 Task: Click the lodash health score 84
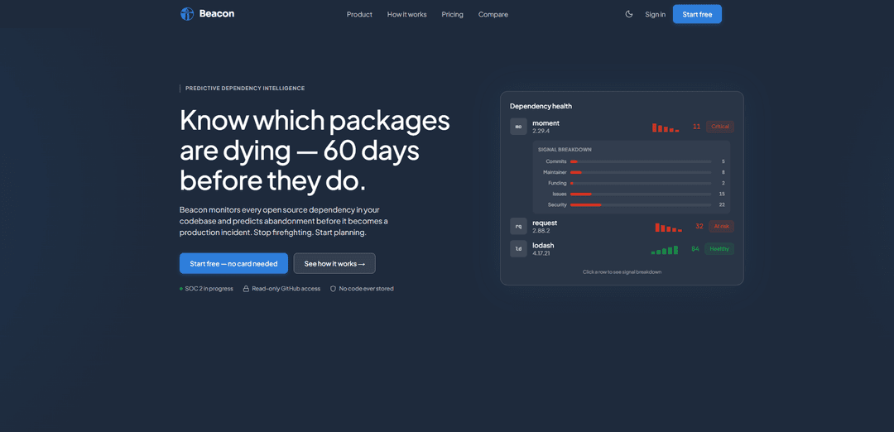pos(695,249)
